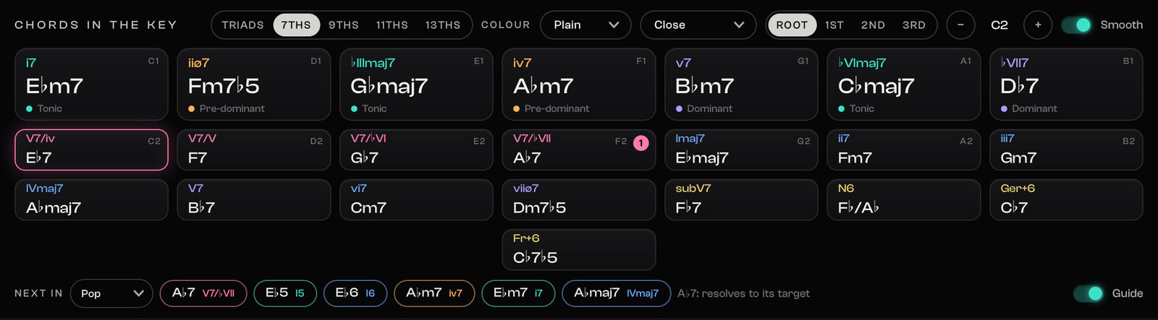The height and width of the screenshot is (320, 1158).
Task: Select 3rd inversion
Action: pyautogui.click(x=913, y=25)
